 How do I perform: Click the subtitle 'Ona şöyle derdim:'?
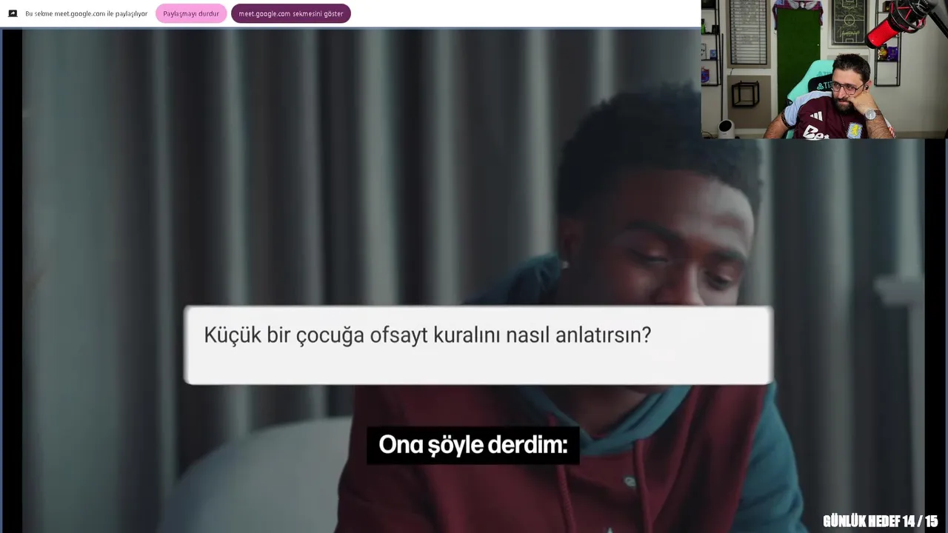point(473,445)
